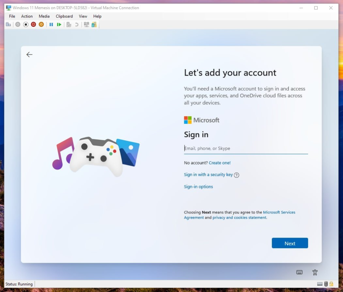Click the 'Sign in' heading
Viewport: 343px width, 292px height.
coord(196,134)
